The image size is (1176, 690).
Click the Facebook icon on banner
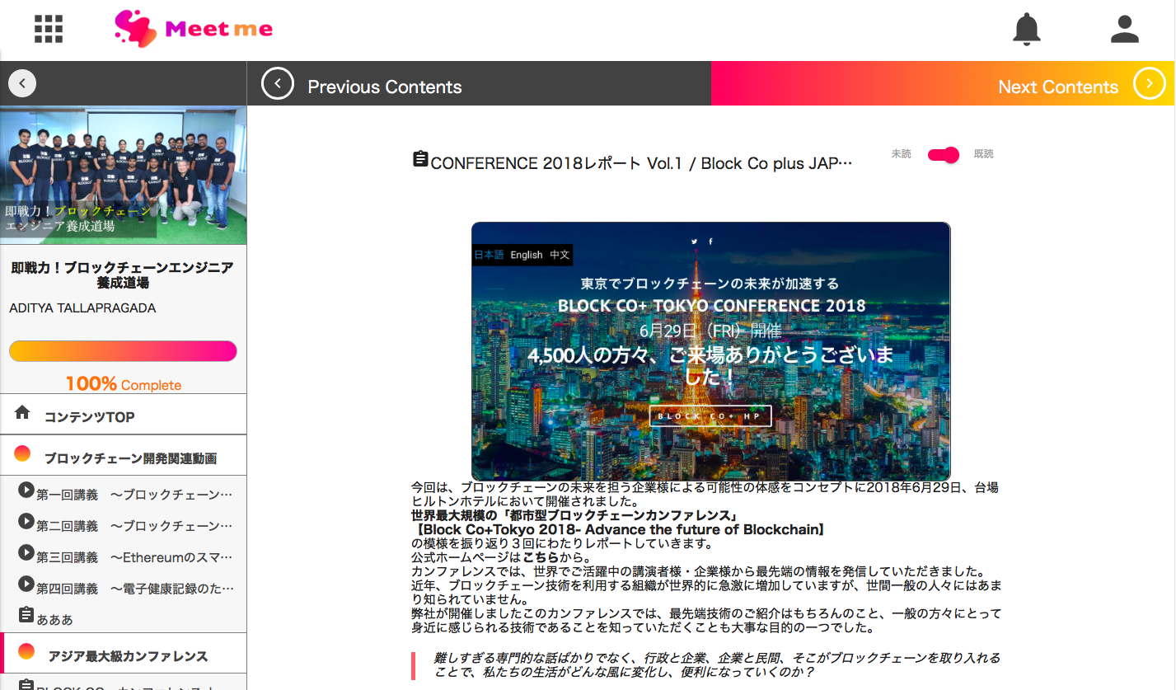click(x=711, y=242)
